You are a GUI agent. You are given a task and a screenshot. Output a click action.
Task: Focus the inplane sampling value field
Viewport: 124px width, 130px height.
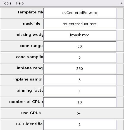pyautogui.click(x=80, y=80)
